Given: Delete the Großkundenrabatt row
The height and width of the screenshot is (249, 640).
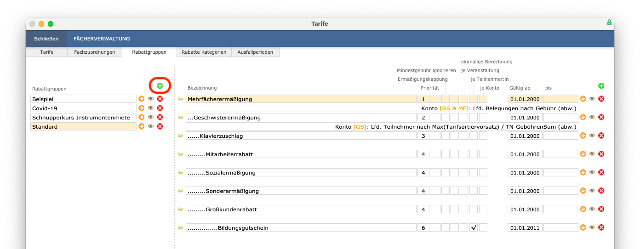Looking at the screenshot, I should click(x=601, y=209).
